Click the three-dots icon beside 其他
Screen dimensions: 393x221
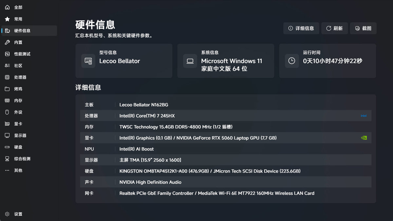[7, 171]
